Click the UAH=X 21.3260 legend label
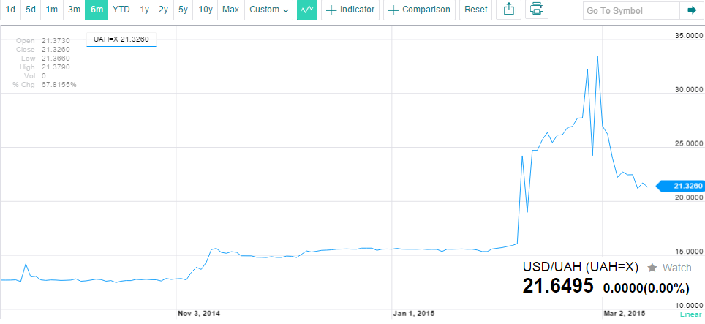Image resolution: width=705 pixels, height=324 pixels. 121,39
